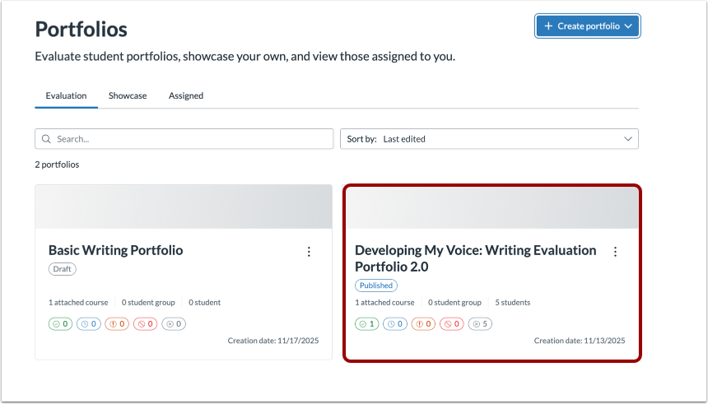
Task: Switch to the Showcase tab
Action: click(128, 95)
